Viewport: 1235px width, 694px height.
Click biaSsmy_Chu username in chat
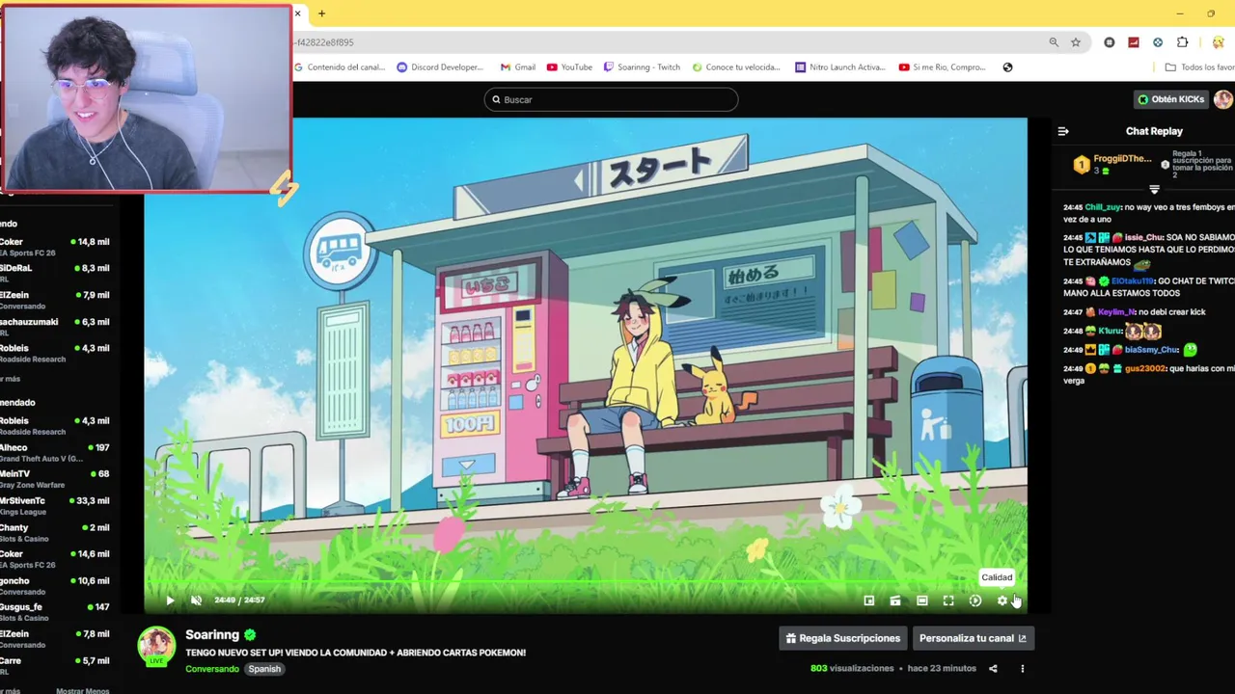pyautogui.click(x=1152, y=350)
